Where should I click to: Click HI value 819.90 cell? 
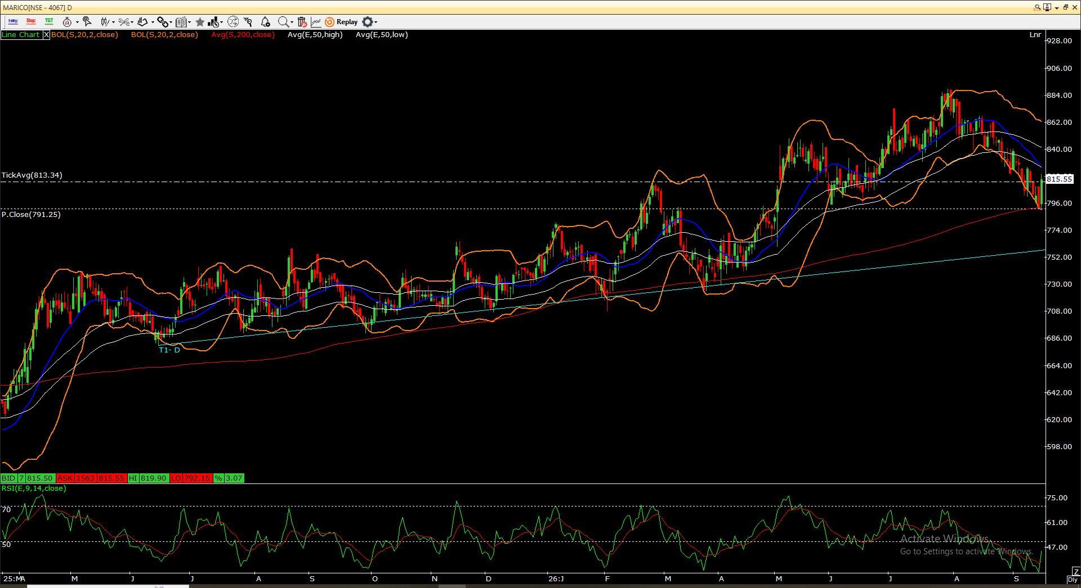tap(153, 478)
